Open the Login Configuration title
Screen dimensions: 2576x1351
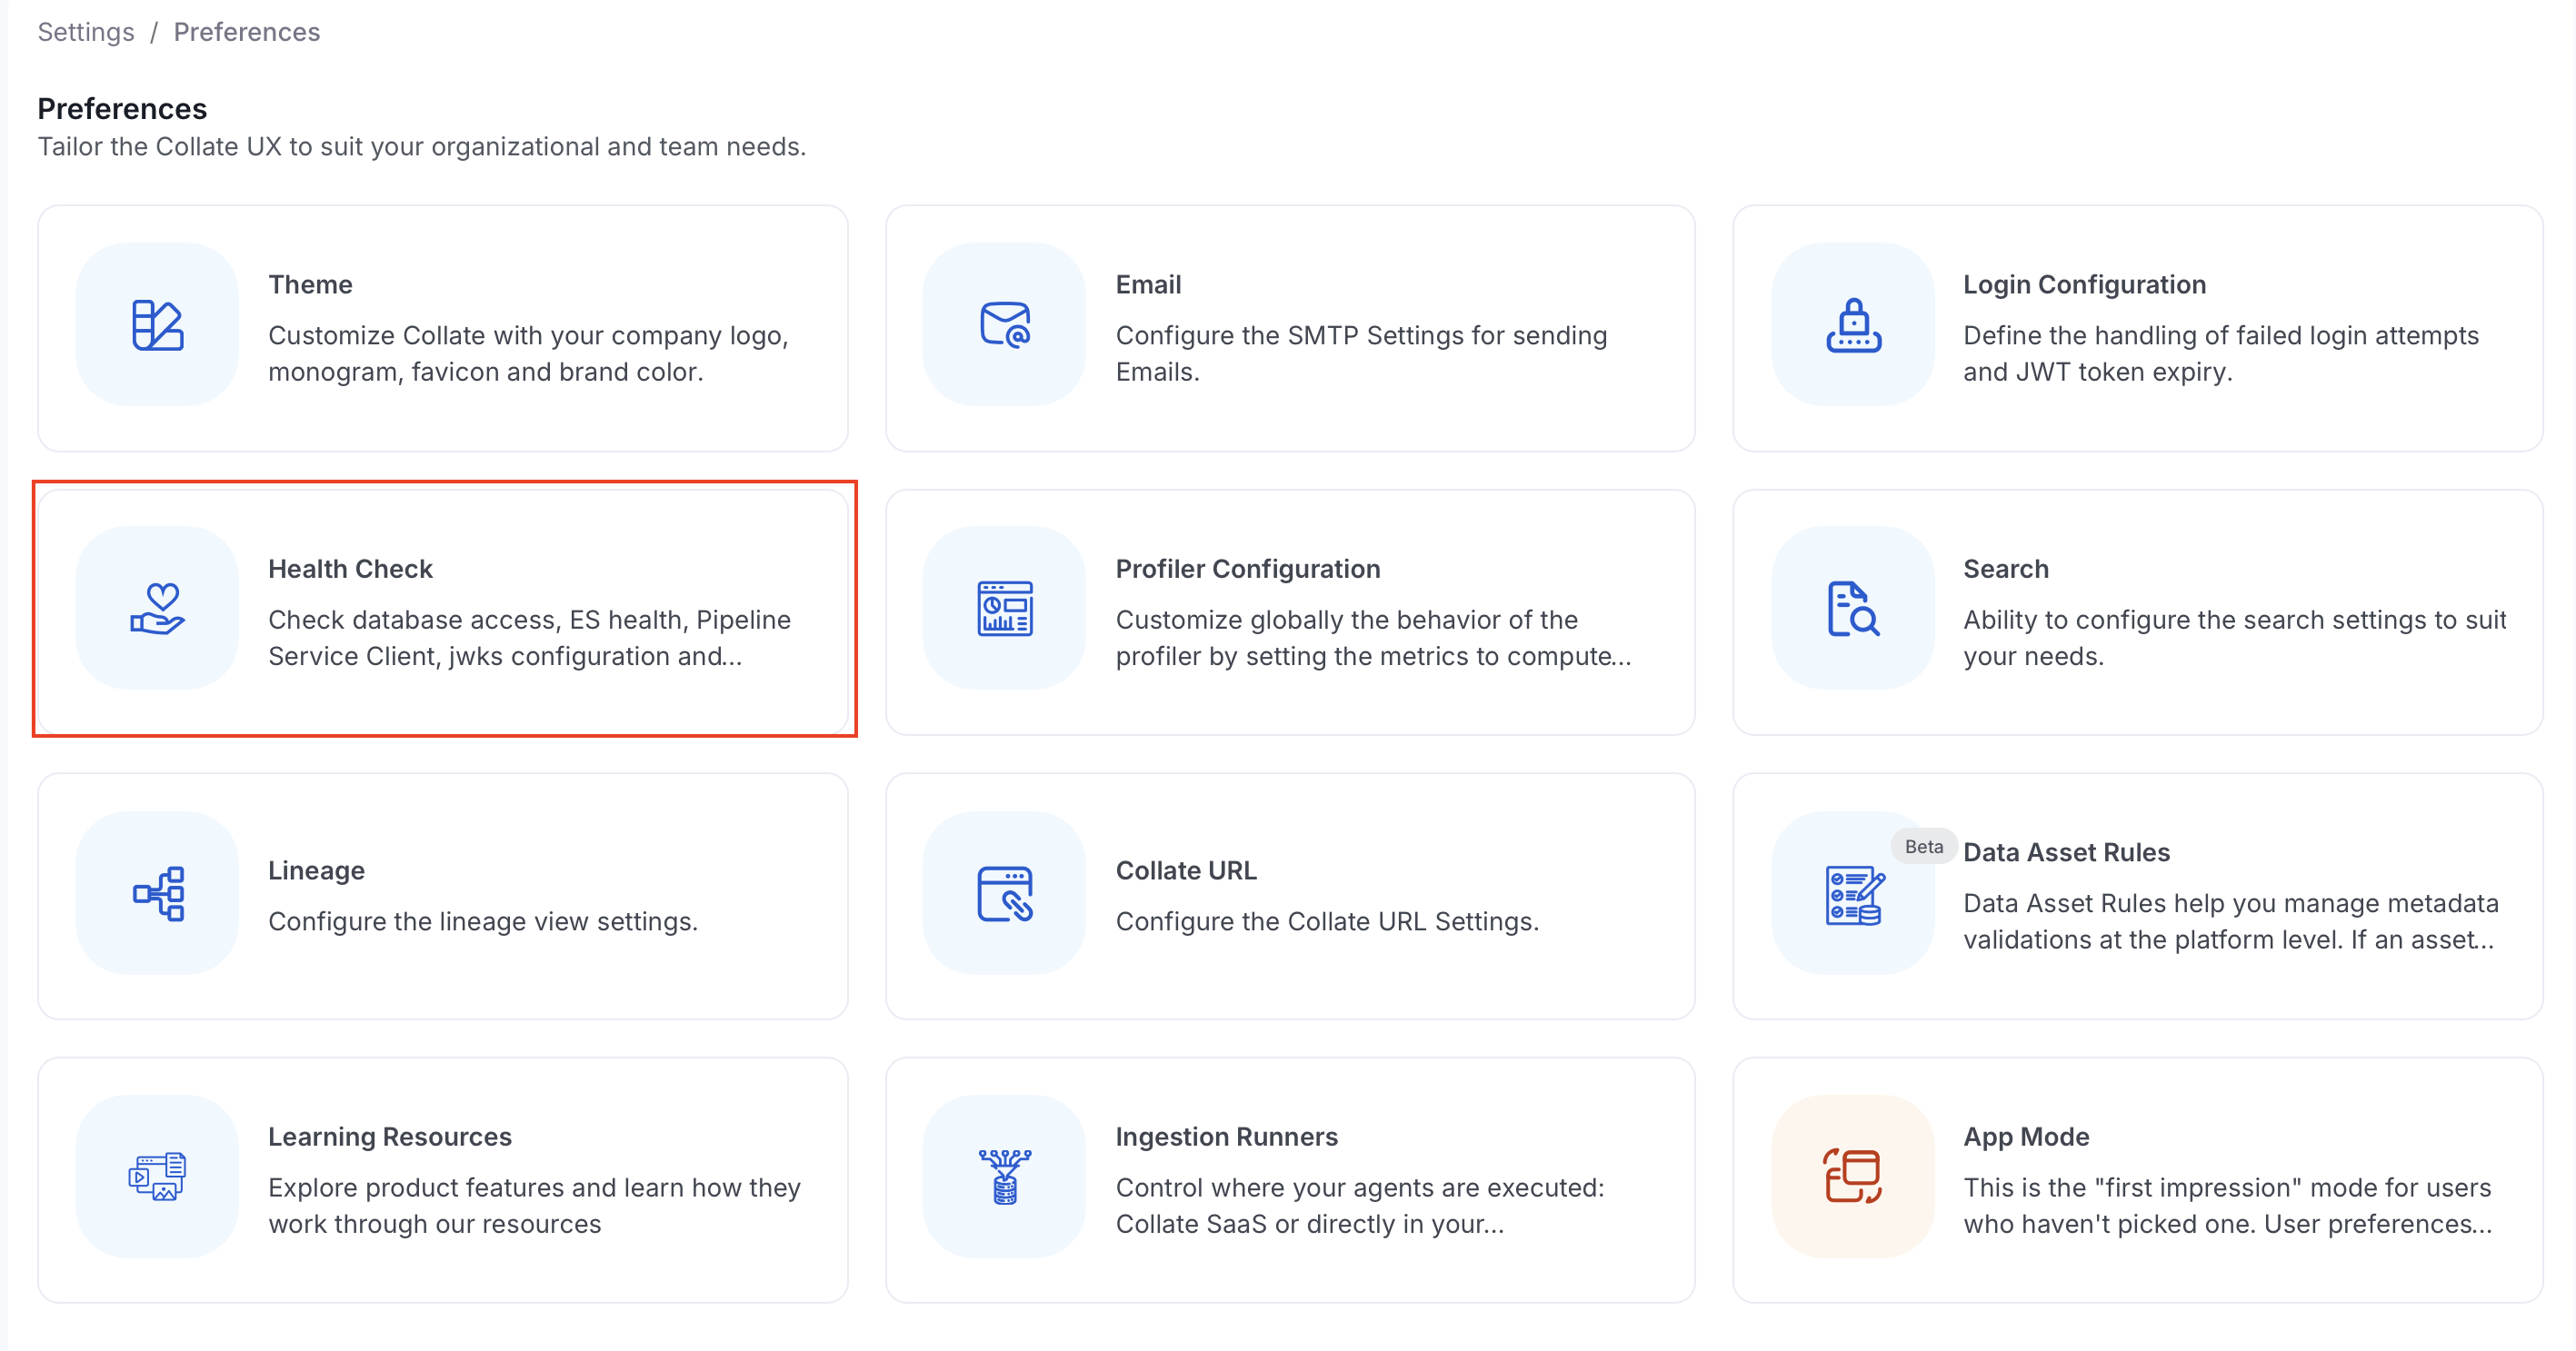pos(2085,284)
